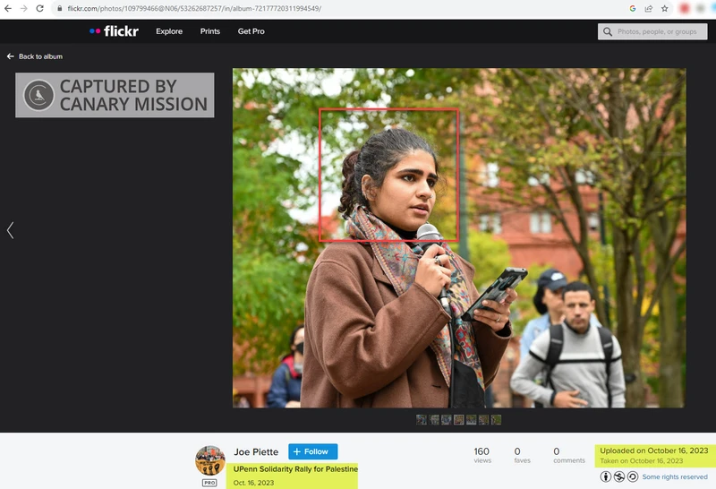716x489 pixels.
Task: Go to previous photo with left chevron
Action: point(10,230)
